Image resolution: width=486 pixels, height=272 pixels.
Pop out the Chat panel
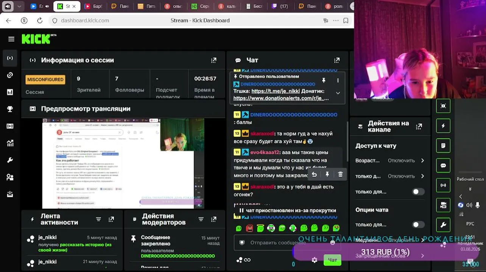(337, 60)
